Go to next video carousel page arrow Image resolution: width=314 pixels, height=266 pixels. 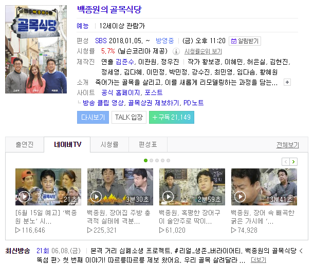pyautogui.click(x=293, y=162)
